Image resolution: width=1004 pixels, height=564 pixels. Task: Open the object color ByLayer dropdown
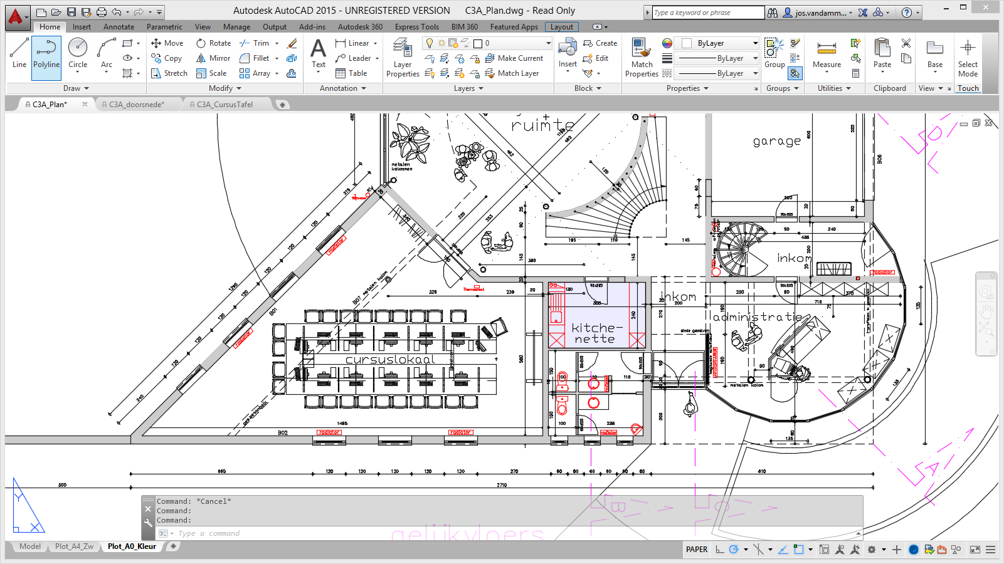click(x=756, y=43)
